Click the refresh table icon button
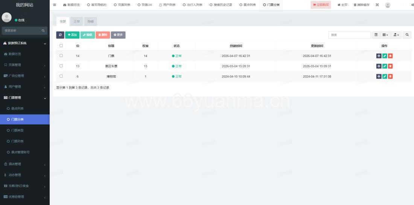414x205 pixels. pos(60,35)
